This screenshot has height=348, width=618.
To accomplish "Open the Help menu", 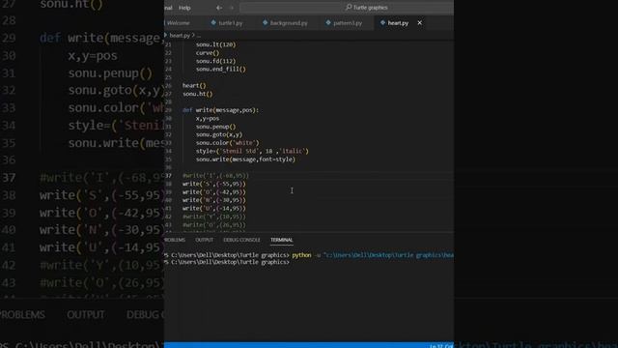I will (x=184, y=8).
